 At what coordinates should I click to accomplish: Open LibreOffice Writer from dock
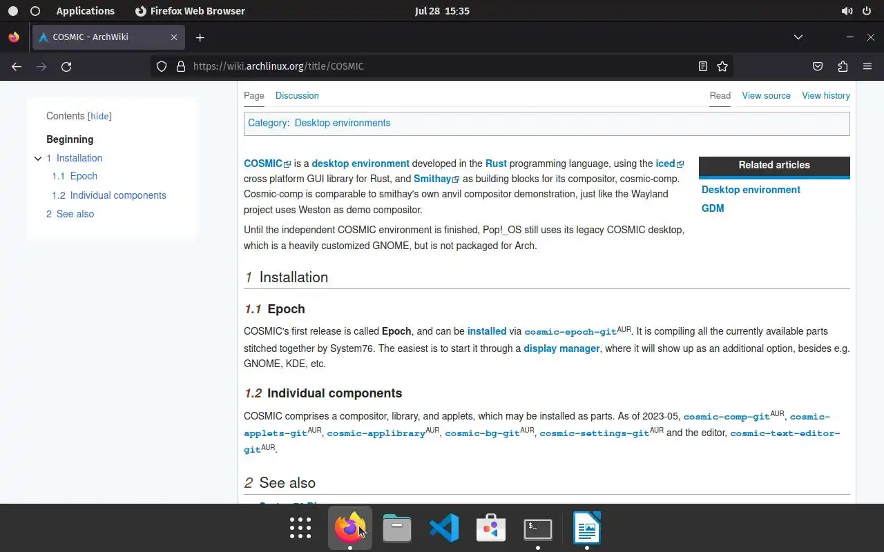[586, 528]
